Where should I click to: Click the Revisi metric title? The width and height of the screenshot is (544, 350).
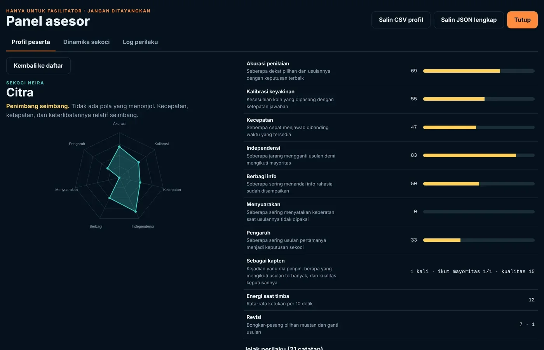pyautogui.click(x=254, y=317)
